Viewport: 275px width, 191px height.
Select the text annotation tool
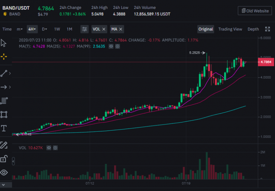4,129
